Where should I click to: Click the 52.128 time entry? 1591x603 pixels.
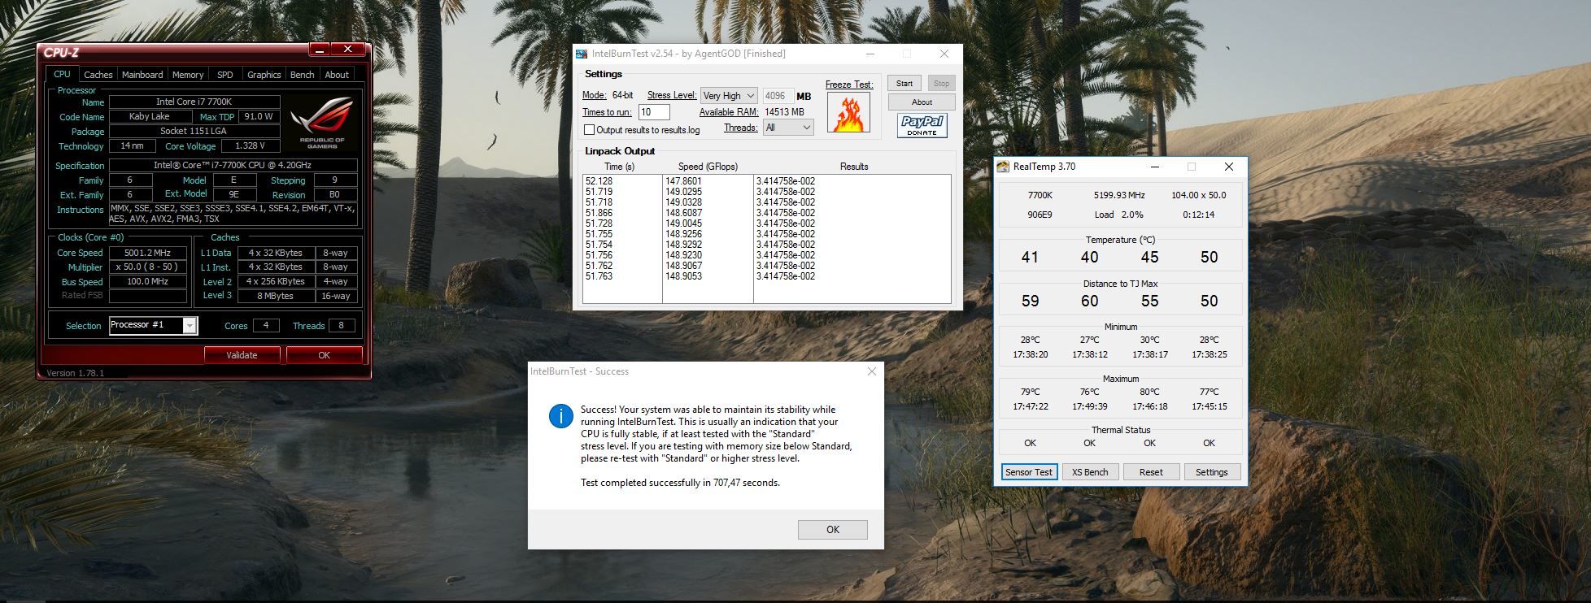(599, 182)
